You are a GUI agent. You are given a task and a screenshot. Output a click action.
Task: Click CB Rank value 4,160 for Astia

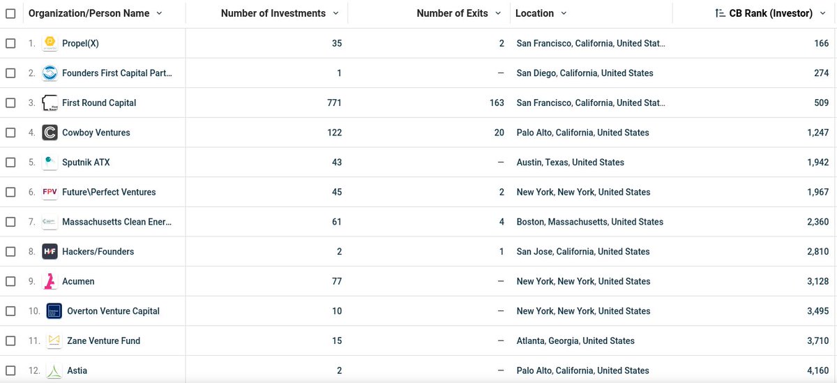click(x=817, y=370)
